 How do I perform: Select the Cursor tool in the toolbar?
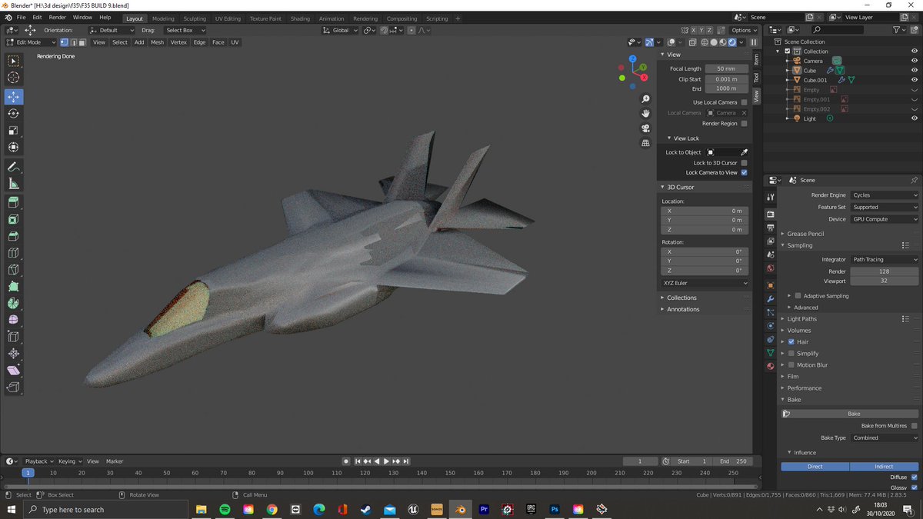(14, 78)
